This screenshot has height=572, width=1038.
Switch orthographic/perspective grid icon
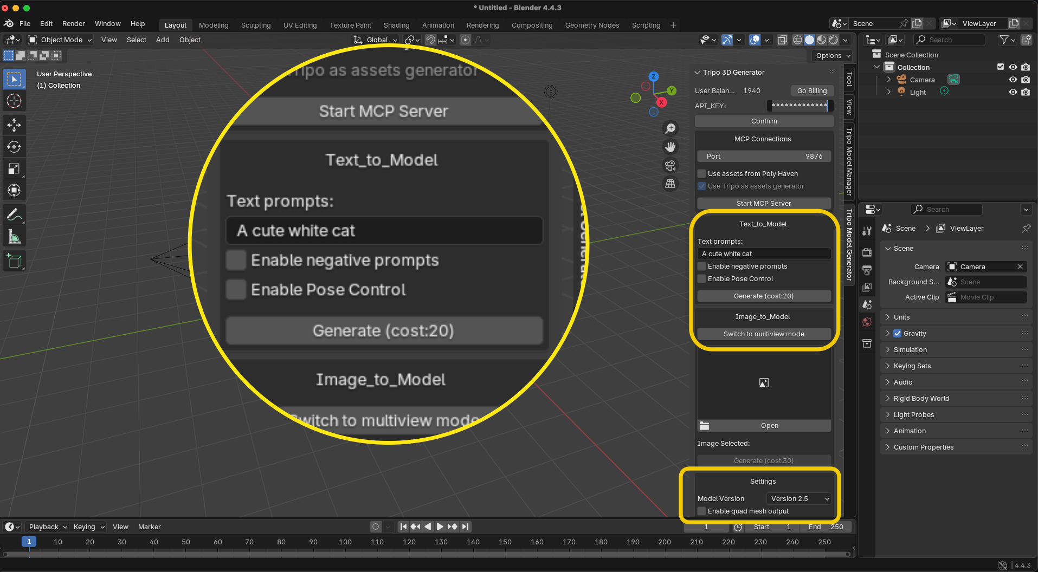[x=670, y=184]
